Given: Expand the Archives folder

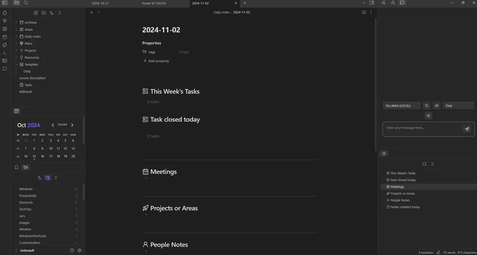Looking at the screenshot, I should pos(16,23).
